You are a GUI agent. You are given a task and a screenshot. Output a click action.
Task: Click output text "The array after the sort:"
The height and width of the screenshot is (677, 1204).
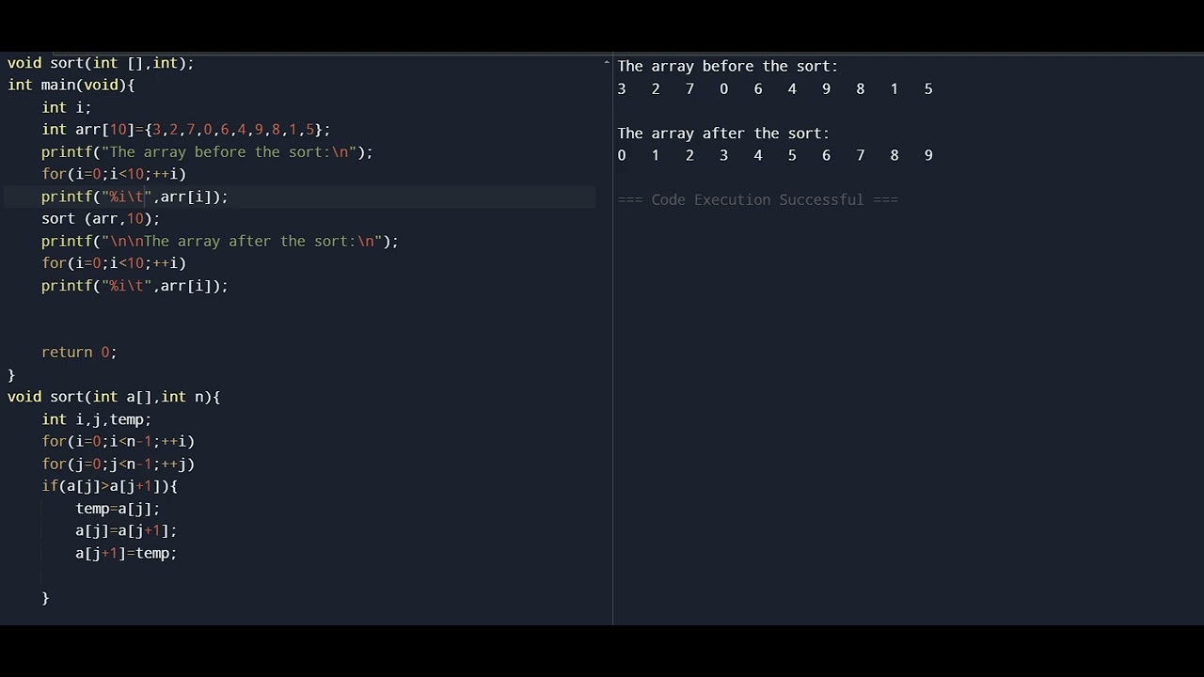[723, 134]
